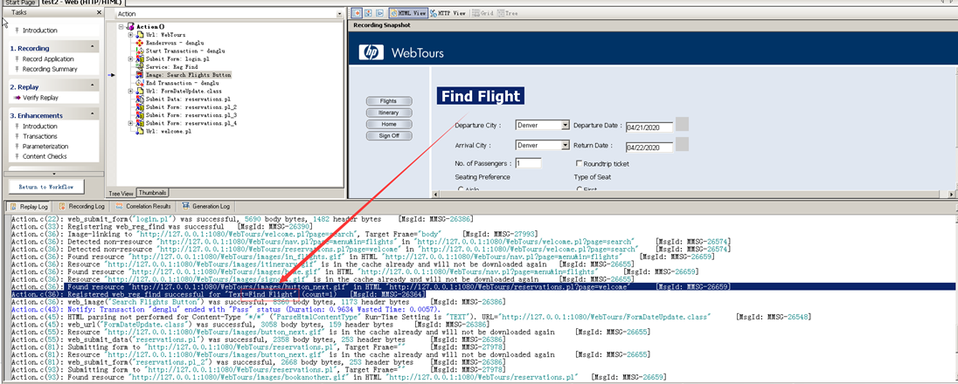Viewport: 958px width, 384px height.
Task: Click the Image: Search Flights Button icon
Action: [140, 74]
